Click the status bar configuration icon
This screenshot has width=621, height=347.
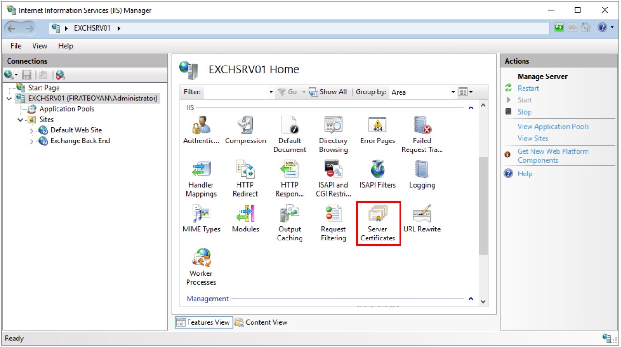[607, 338]
